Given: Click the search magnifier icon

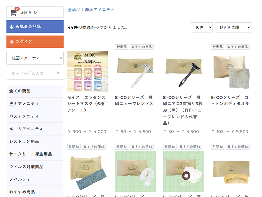Looking at the screenshot, I should (58, 73).
